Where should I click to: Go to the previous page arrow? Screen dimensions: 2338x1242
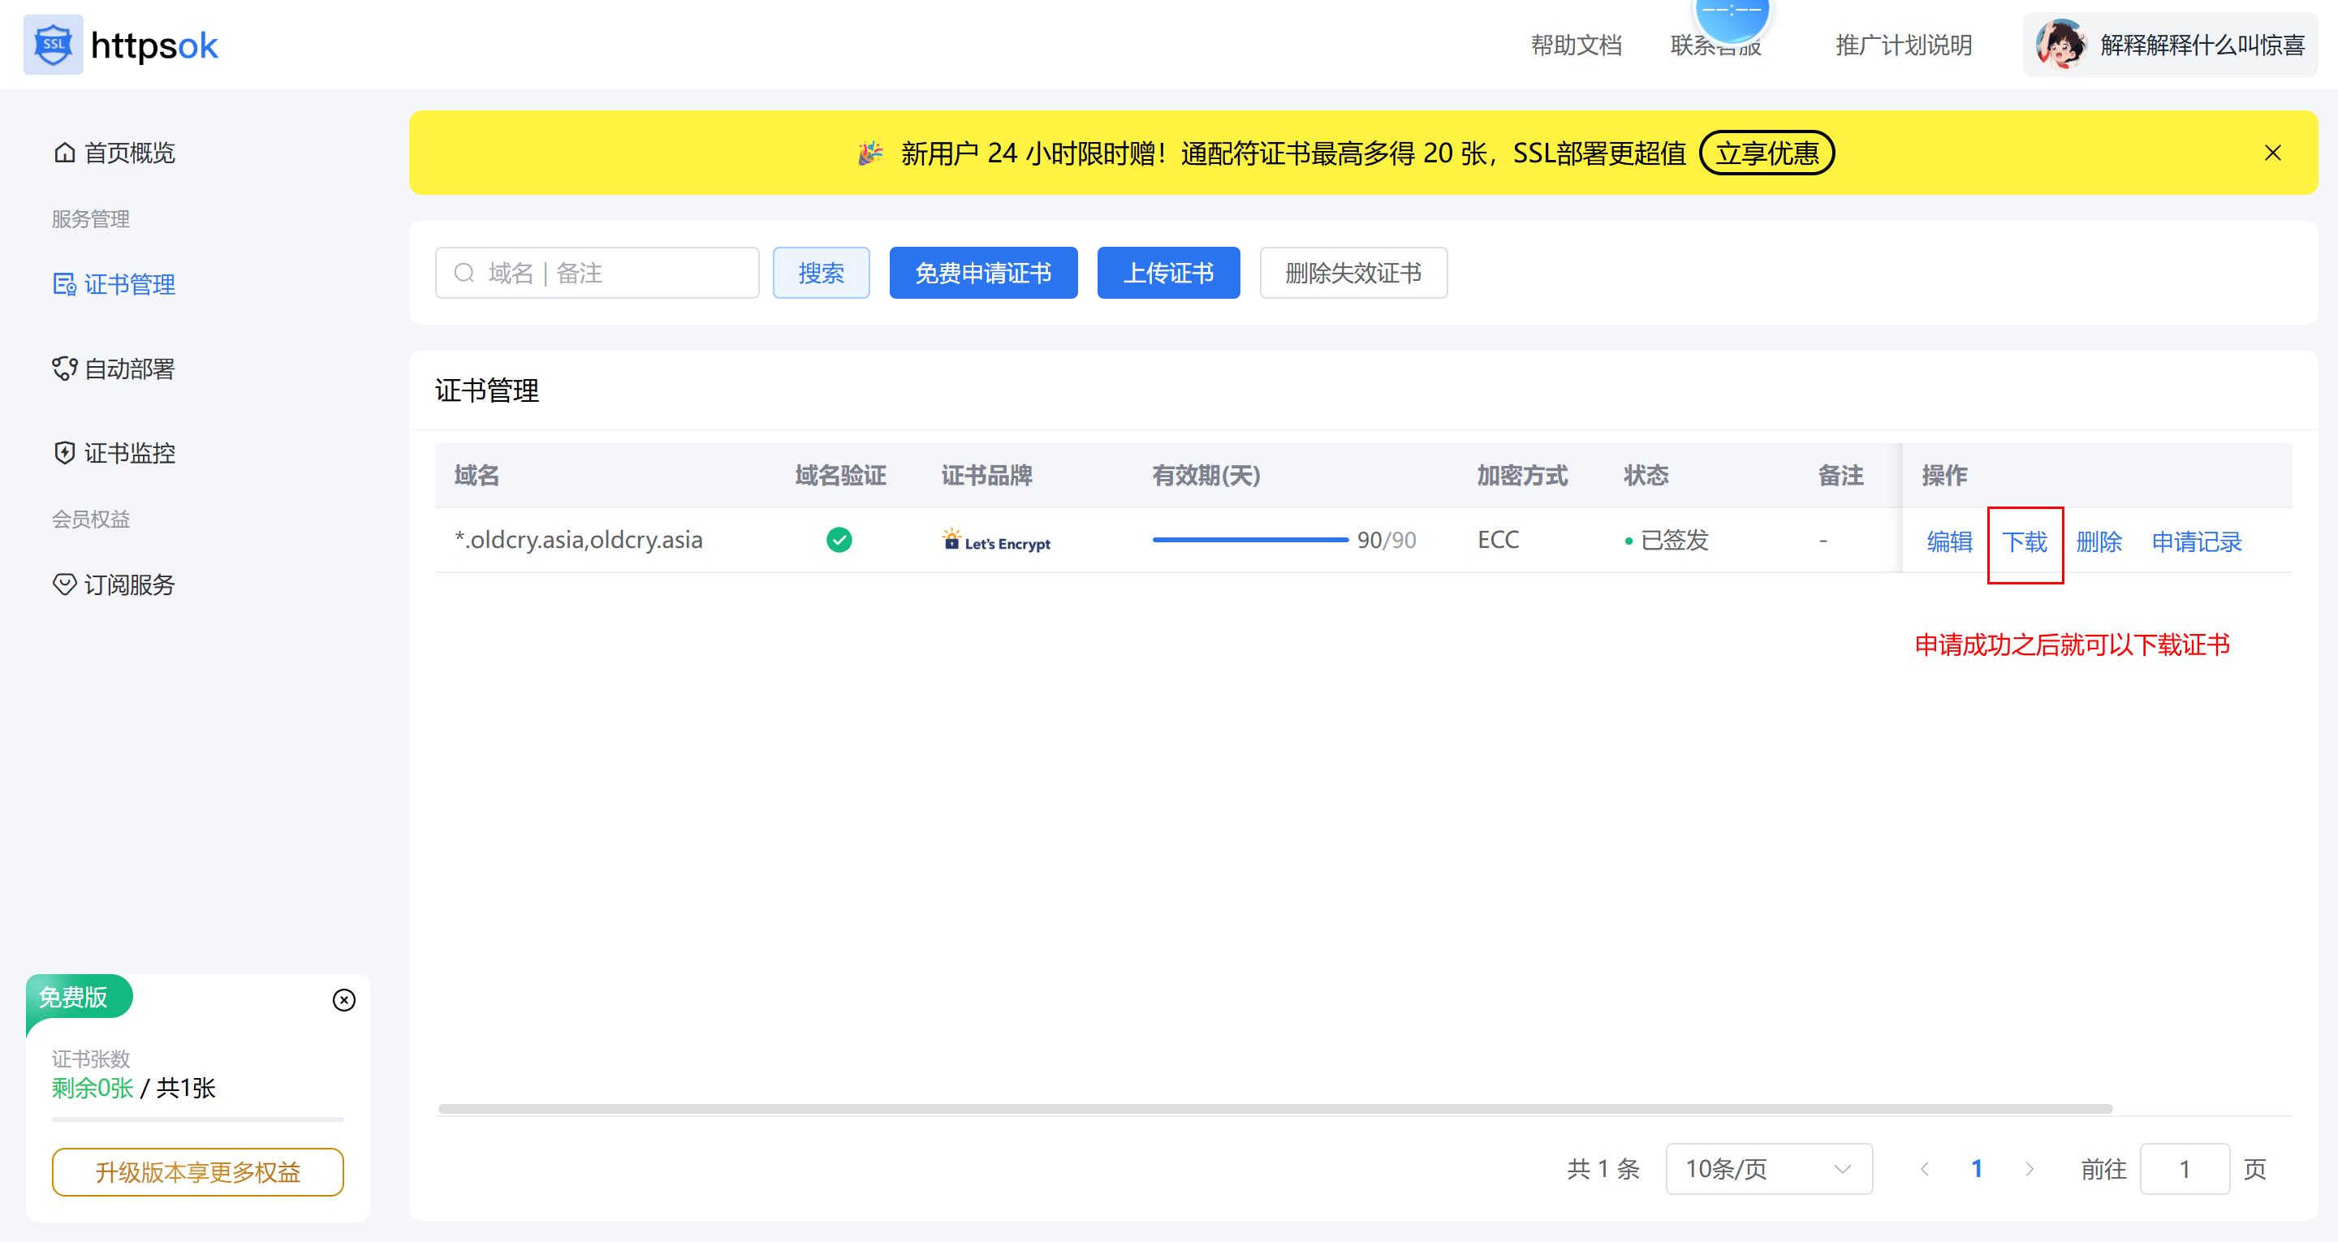pos(1924,1168)
